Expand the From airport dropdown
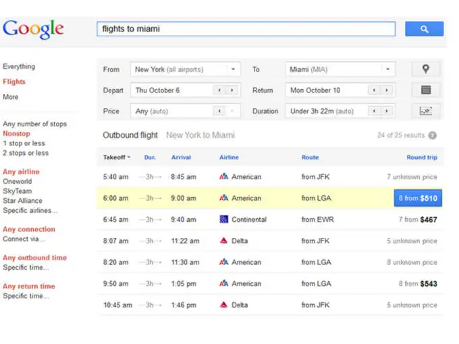Screen dimensions: 459x344 pyautogui.click(x=233, y=70)
